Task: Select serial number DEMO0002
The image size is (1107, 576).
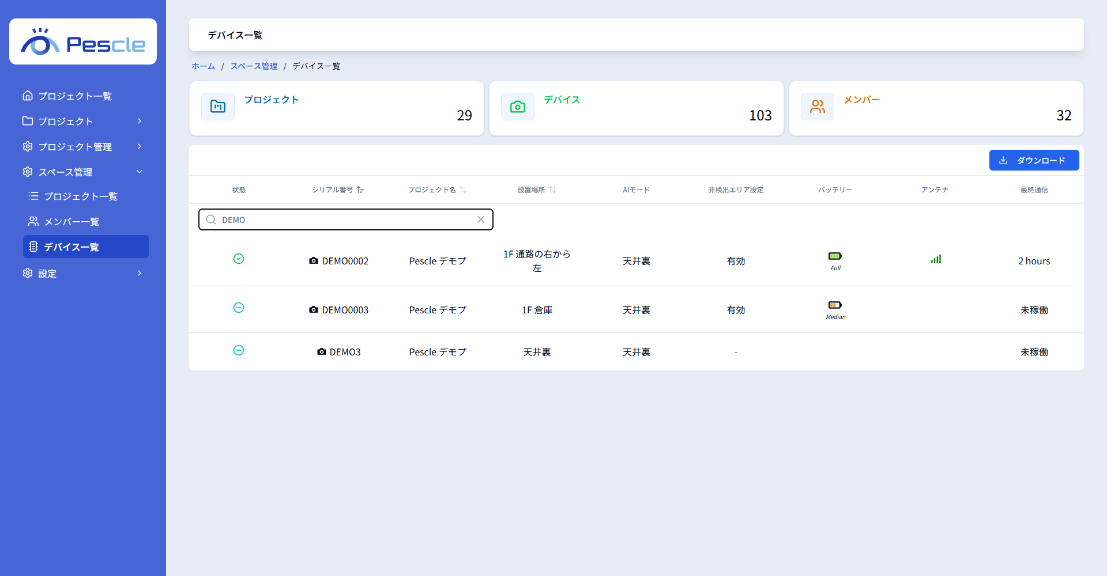Action: point(345,261)
